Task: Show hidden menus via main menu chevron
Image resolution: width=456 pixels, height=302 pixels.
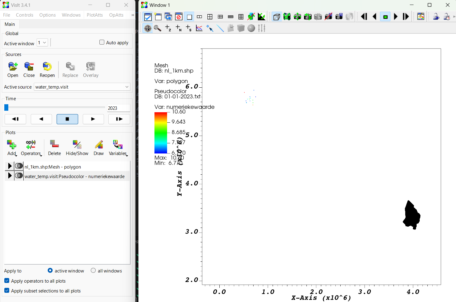Action: tap(133, 15)
